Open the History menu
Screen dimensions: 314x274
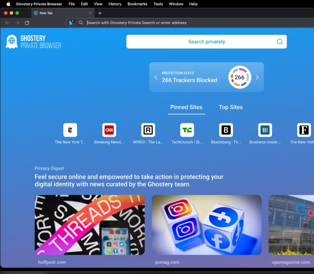point(115,4)
